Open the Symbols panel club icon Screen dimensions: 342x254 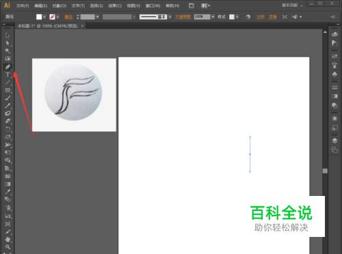334,74
